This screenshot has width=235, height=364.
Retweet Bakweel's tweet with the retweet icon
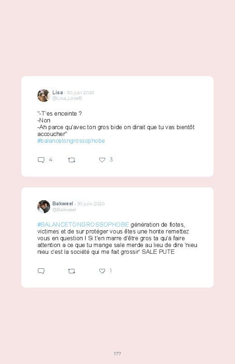[71, 271]
